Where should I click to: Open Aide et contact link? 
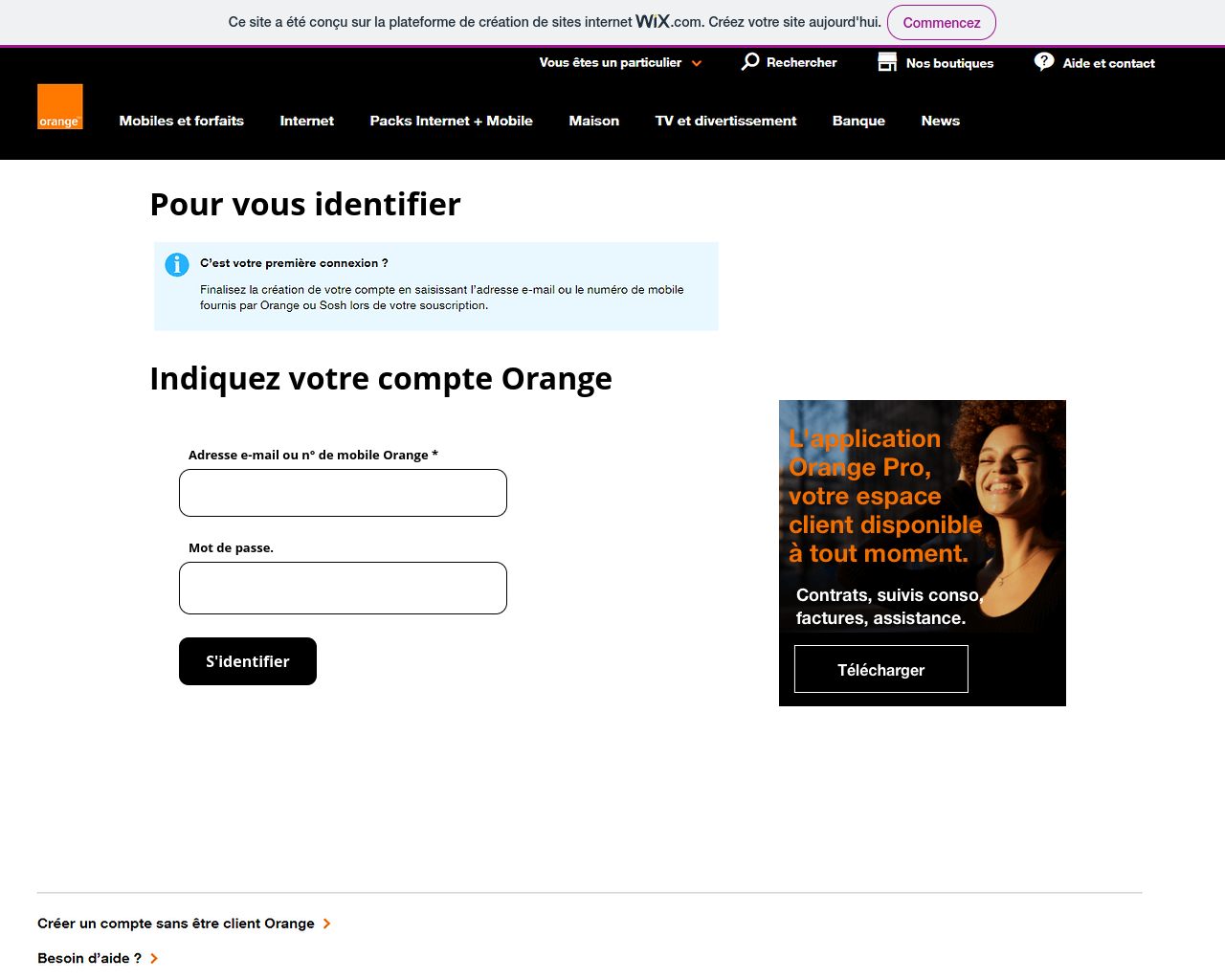click(1109, 63)
